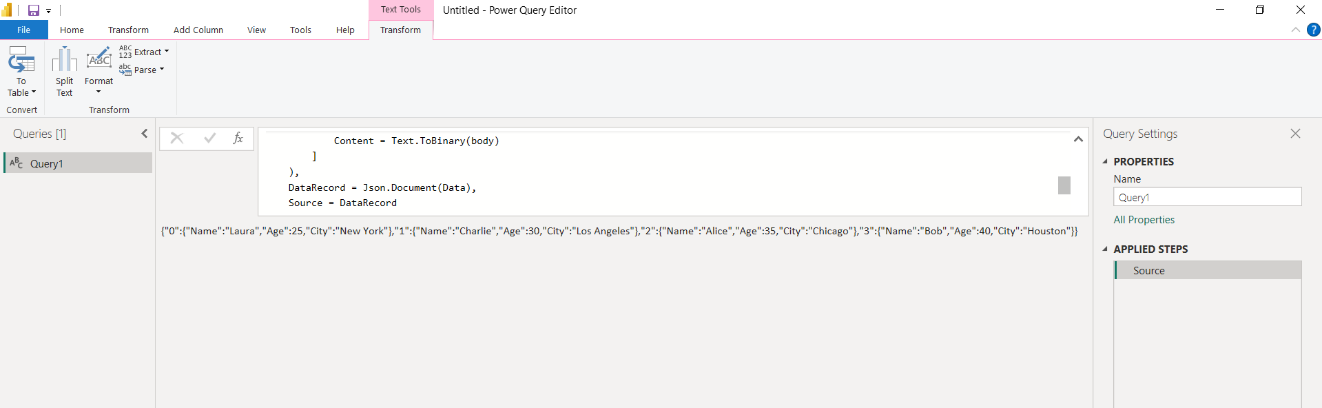Image resolution: width=1322 pixels, height=408 pixels.
Task: Open the Parse dropdown
Action: click(x=143, y=70)
